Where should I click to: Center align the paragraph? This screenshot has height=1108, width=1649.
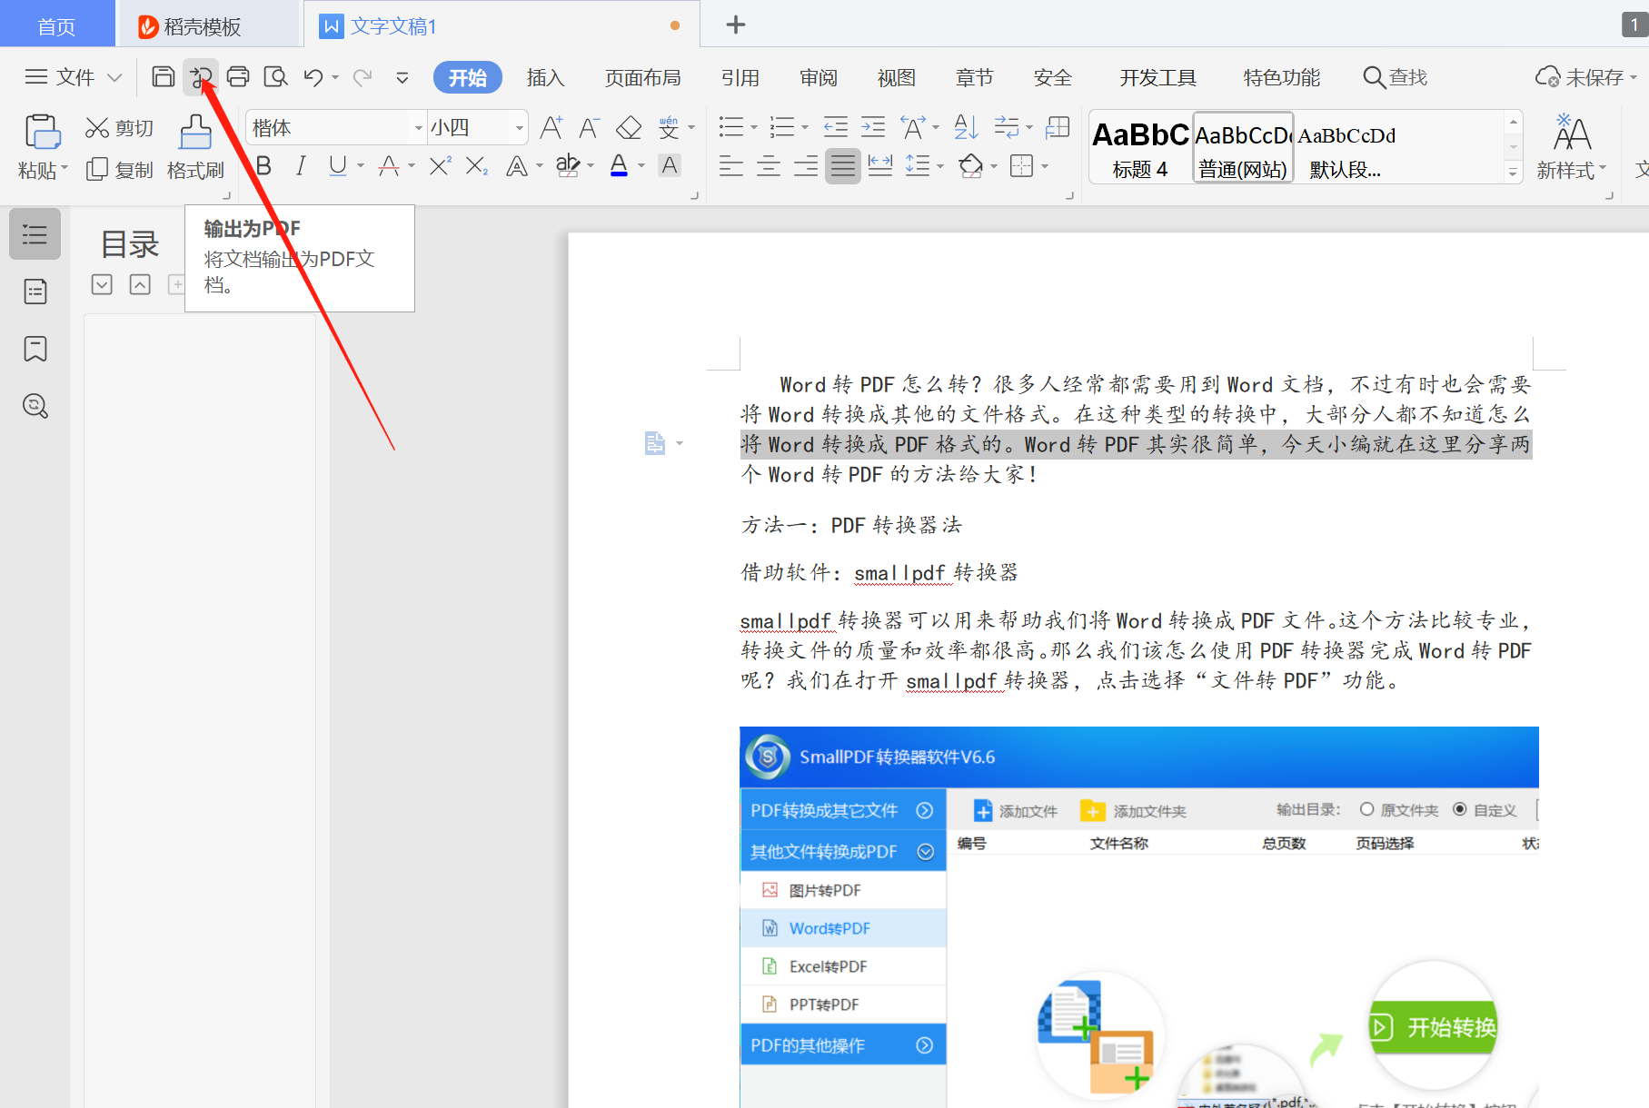point(769,166)
